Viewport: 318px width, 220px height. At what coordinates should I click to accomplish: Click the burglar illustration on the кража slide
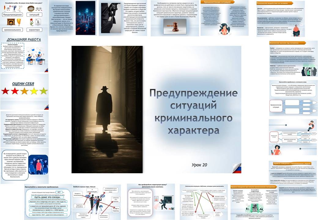click(163, 203)
